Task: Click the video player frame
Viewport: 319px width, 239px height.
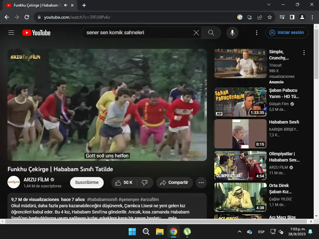Action: (107, 105)
